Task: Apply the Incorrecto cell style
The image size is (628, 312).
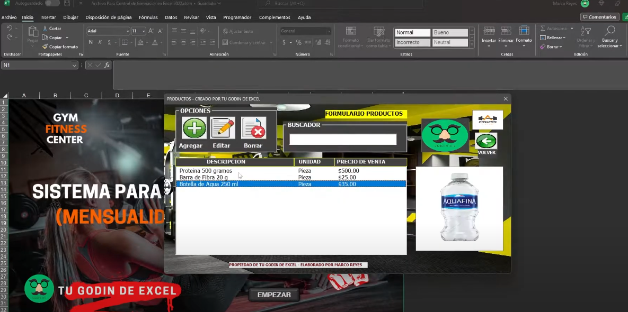Action: tap(412, 42)
